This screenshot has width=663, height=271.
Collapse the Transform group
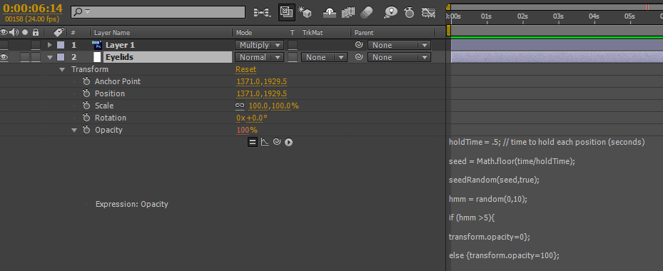62,69
